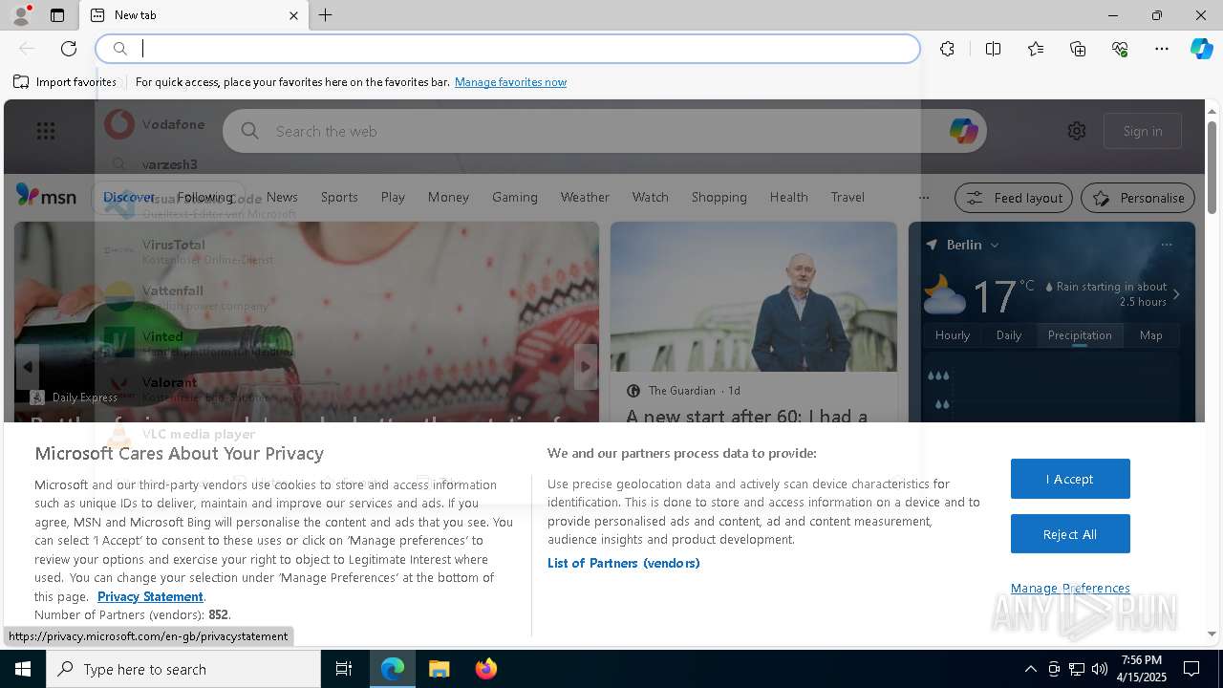Image resolution: width=1223 pixels, height=688 pixels.
Task: Open the Windows Start menu
Action: tap(23, 669)
